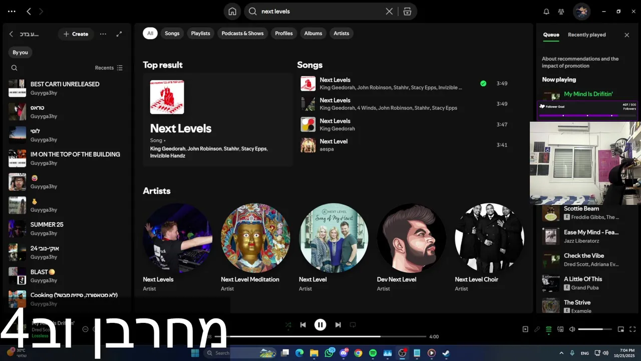Filter results by Profiles

[x=284, y=34]
